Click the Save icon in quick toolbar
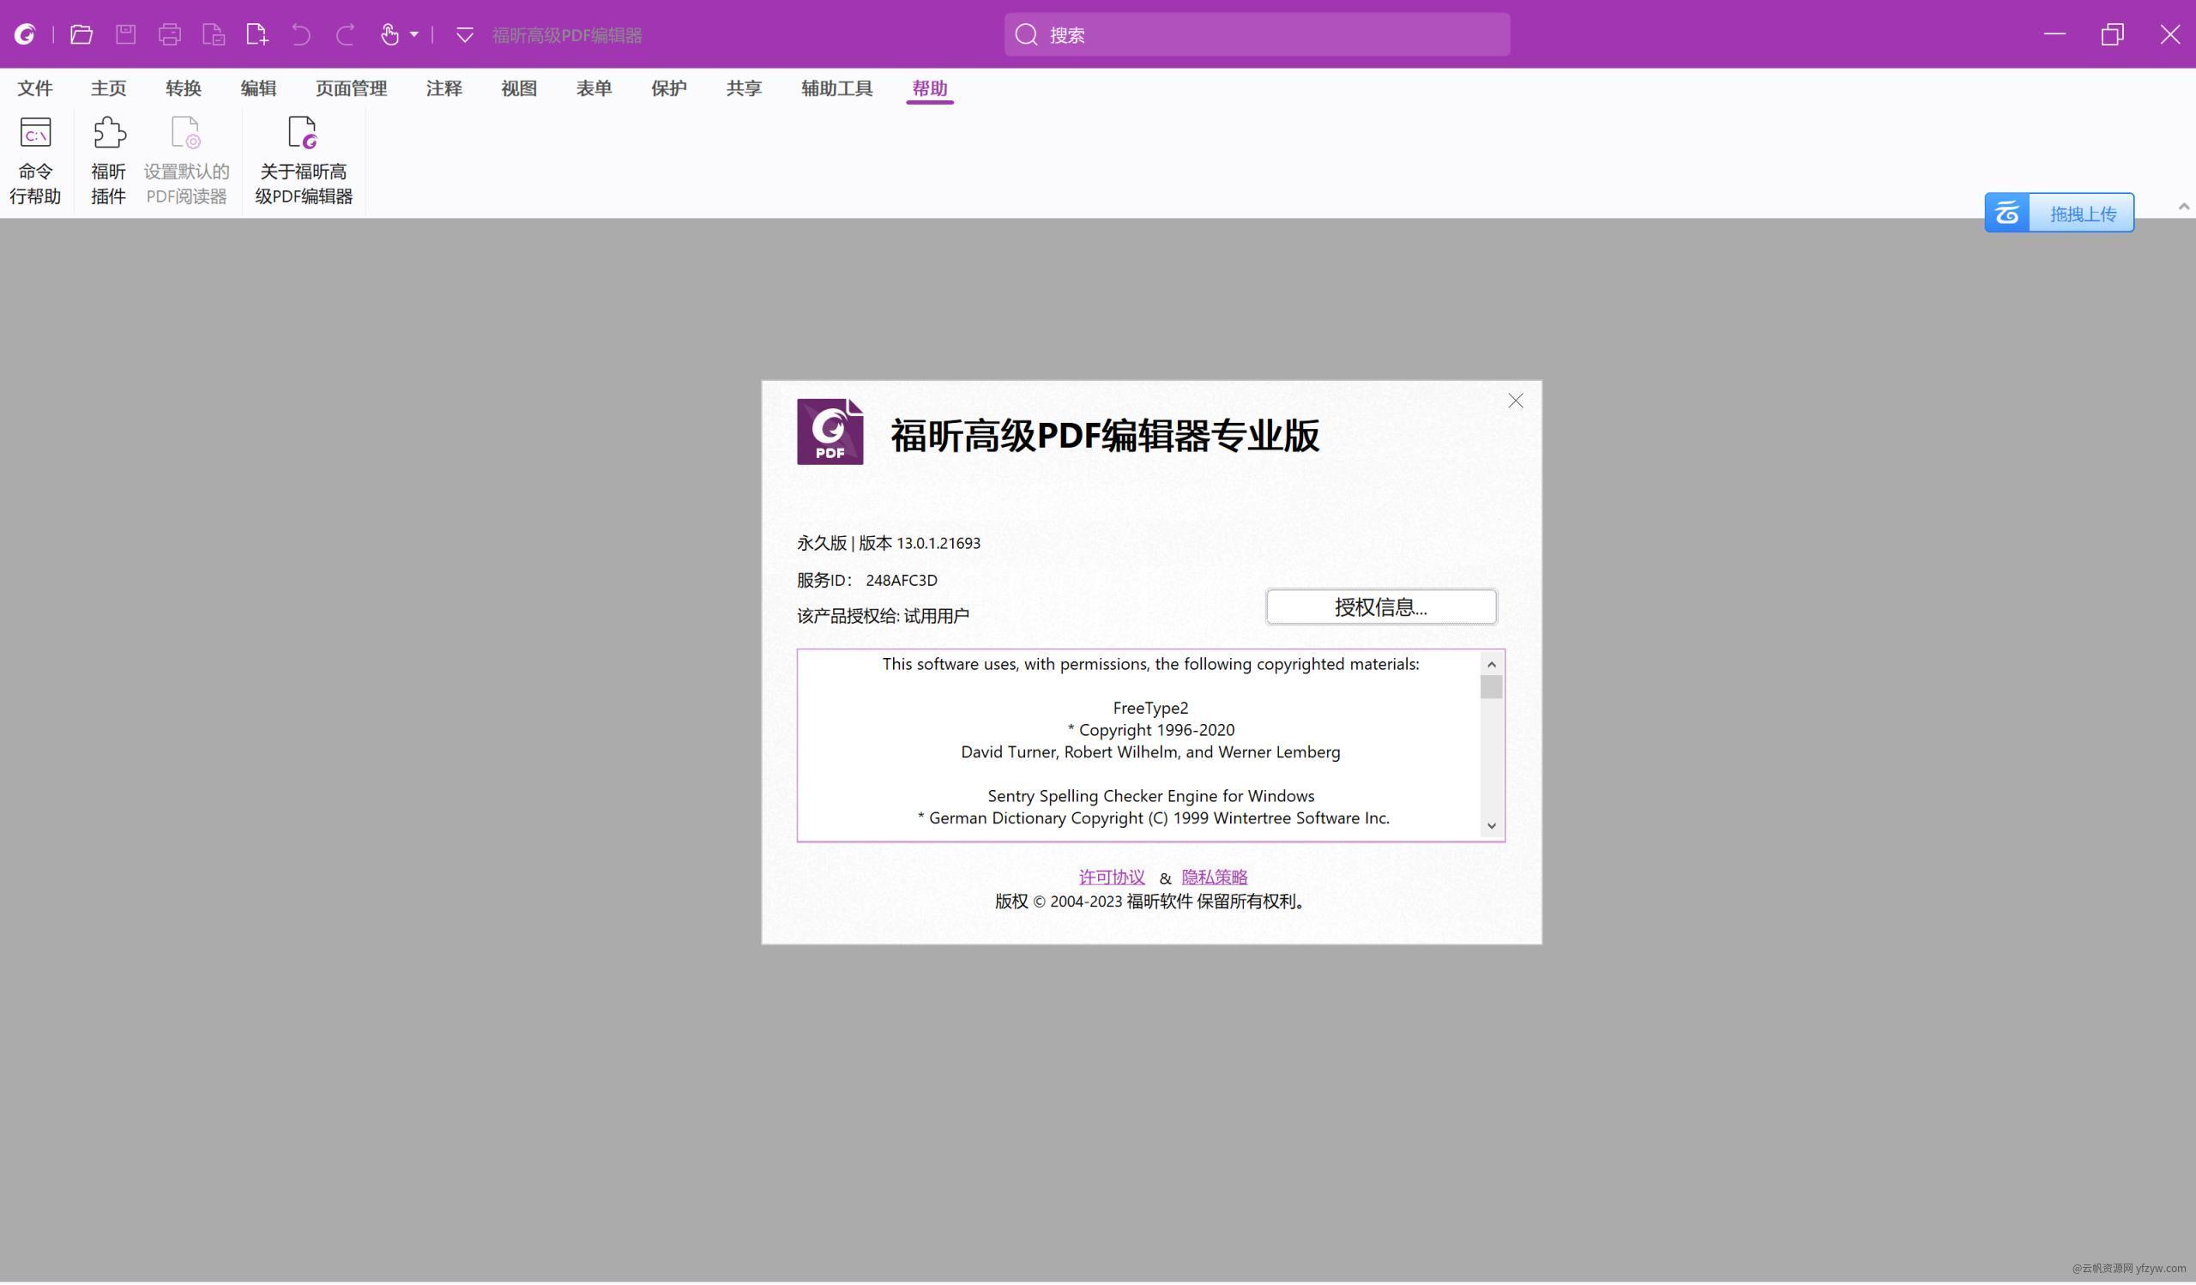The image size is (2196, 1285). point(125,34)
